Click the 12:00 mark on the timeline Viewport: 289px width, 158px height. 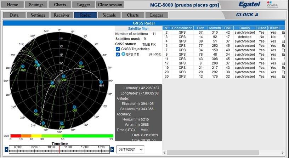85,147
